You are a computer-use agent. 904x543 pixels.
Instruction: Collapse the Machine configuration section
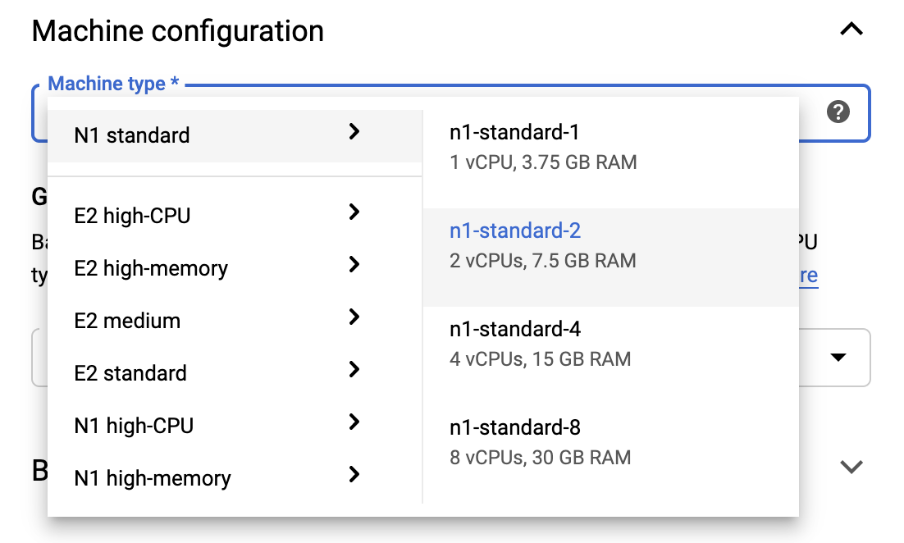pos(851,30)
